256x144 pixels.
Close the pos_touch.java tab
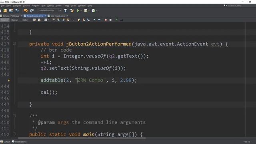click(x=67, y=16)
